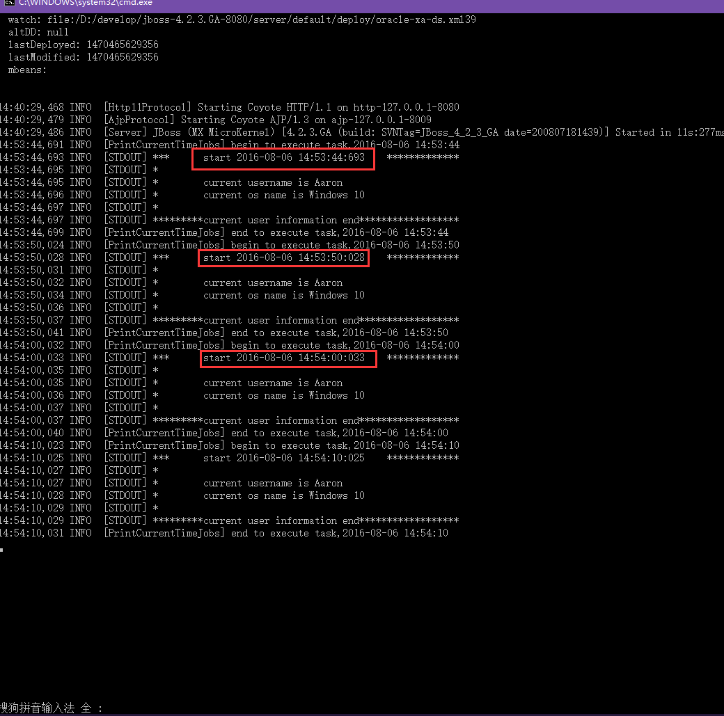
Task: Click the last 'current os name is Windows 10' text
Action: pyautogui.click(x=283, y=496)
